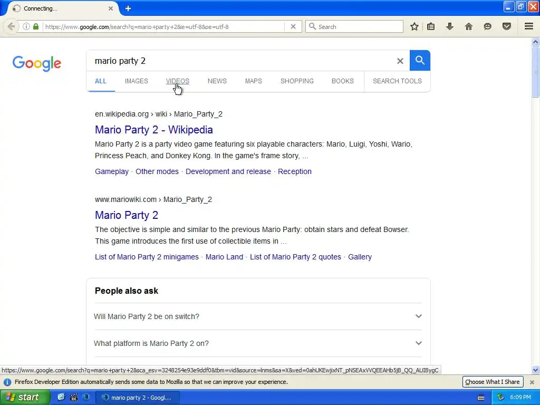Open the Firefox hamburger menu
Screen dimensions: 540x405
point(529,26)
